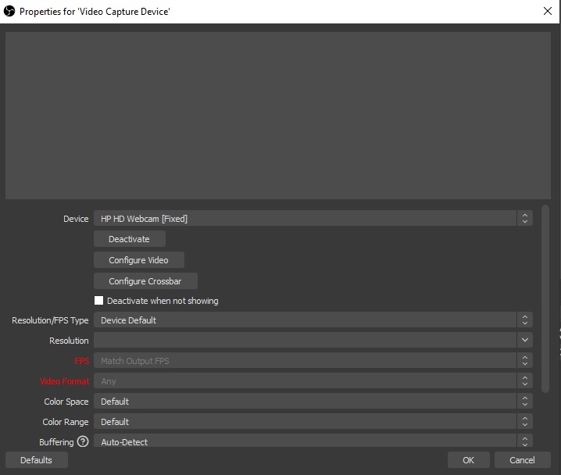Click the Buffering help question mark icon

(x=83, y=441)
